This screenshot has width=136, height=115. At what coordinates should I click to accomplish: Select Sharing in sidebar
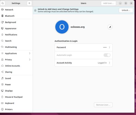[x=16, y=72]
